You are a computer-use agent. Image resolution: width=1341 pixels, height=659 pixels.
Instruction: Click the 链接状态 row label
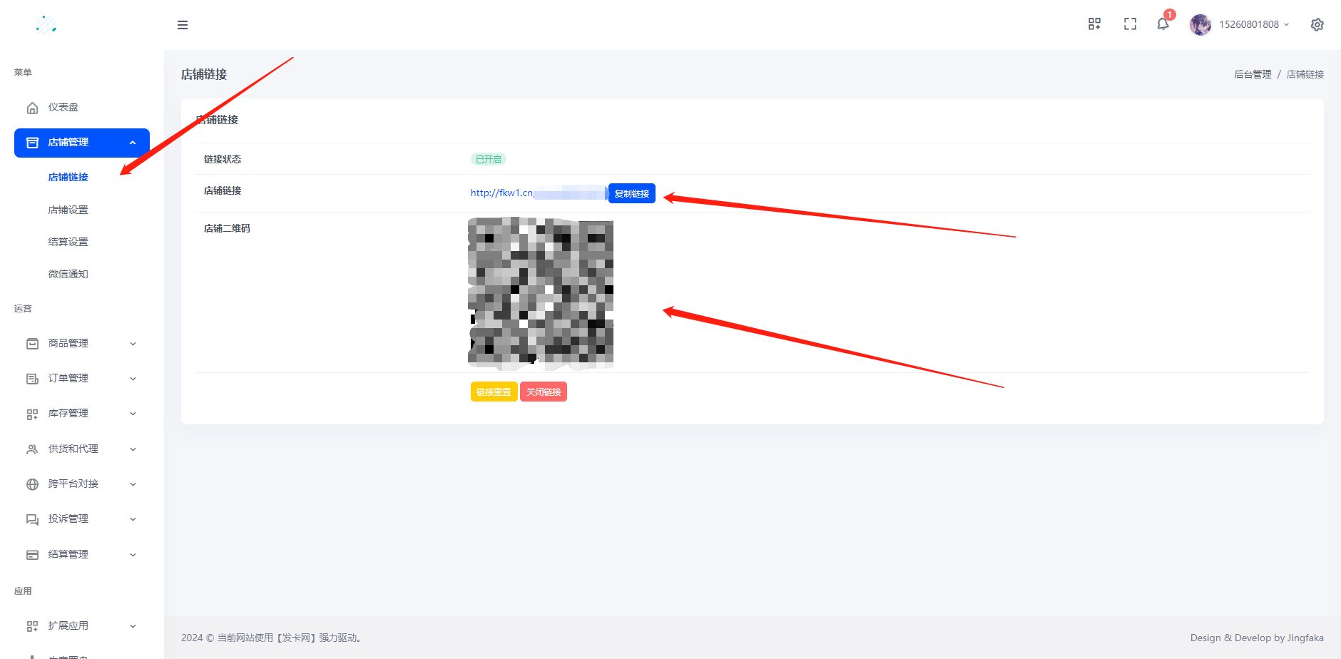click(x=223, y=159)
